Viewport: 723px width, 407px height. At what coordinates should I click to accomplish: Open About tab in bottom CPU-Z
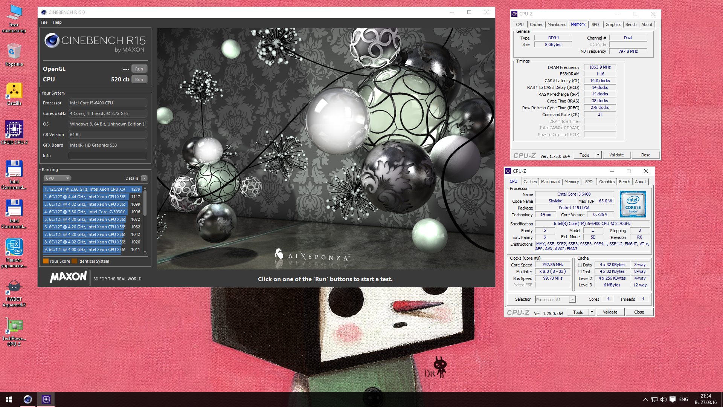[641, 182]
